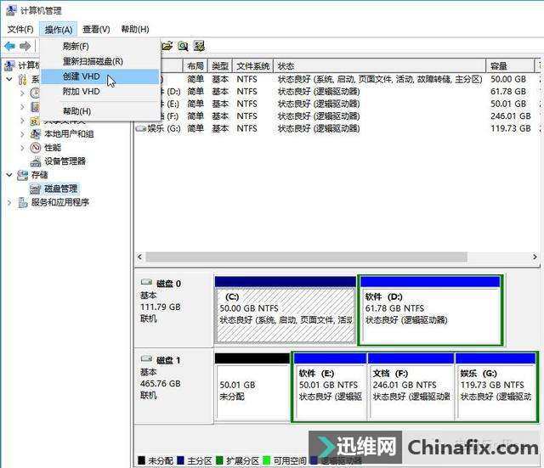Click the 磁盘 0 disk icon
544x468 pixels.
click(146, 283)
